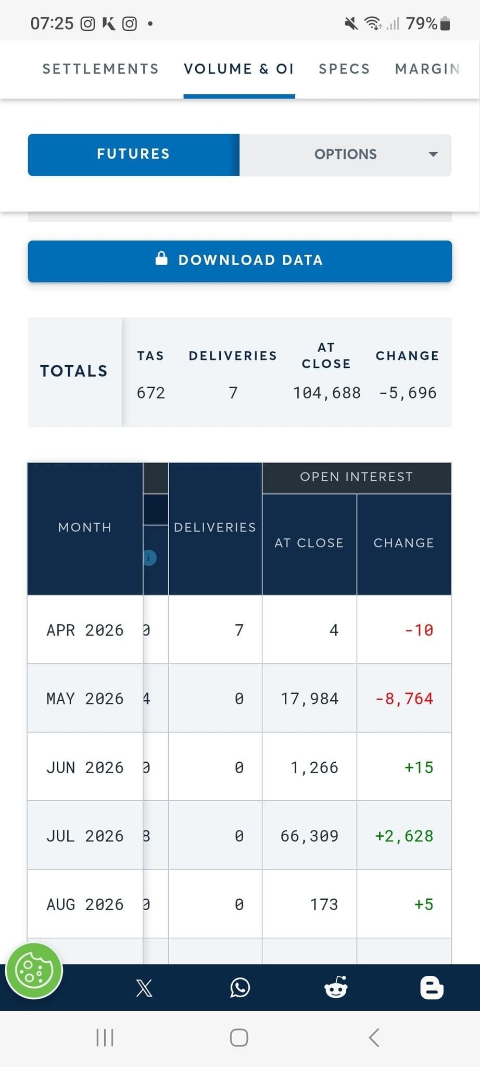
Task: Select the Futures toggle option
Action: (133, 154)
